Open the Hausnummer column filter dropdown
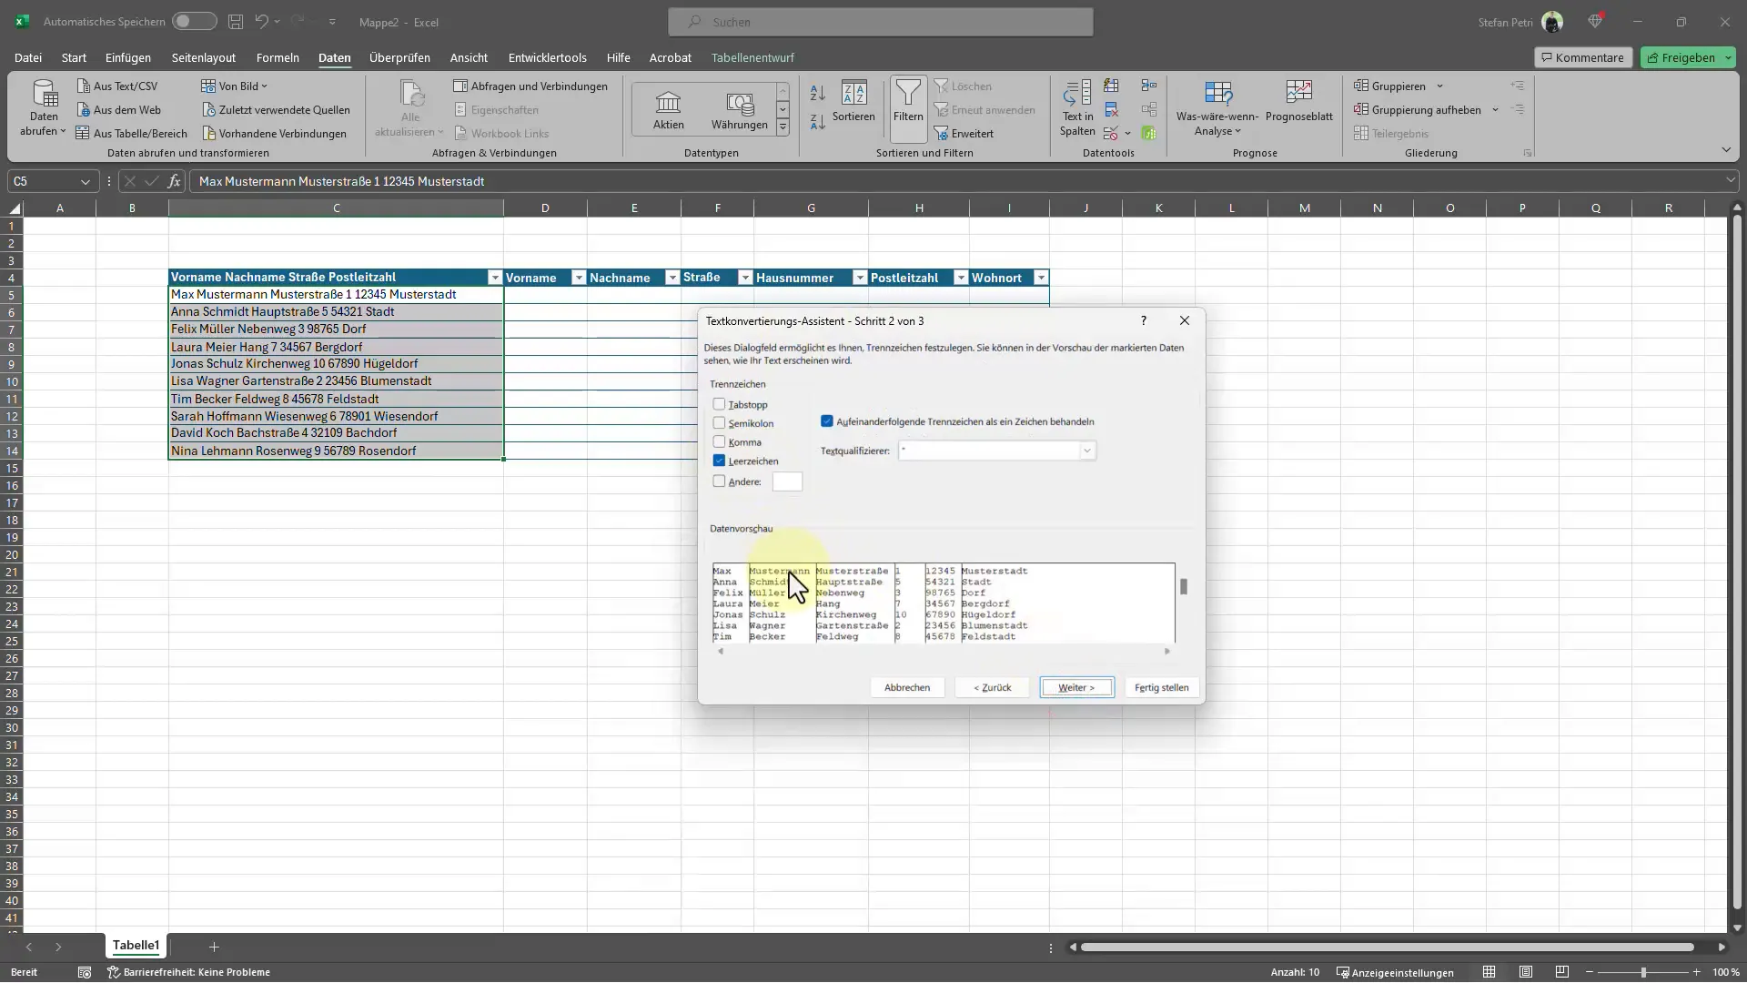The image size is (1747, 983). 859,278
